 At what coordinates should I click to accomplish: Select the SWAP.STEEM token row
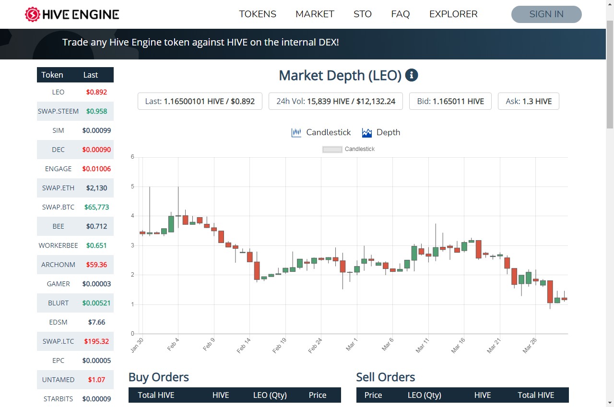[x=75, y=111]
